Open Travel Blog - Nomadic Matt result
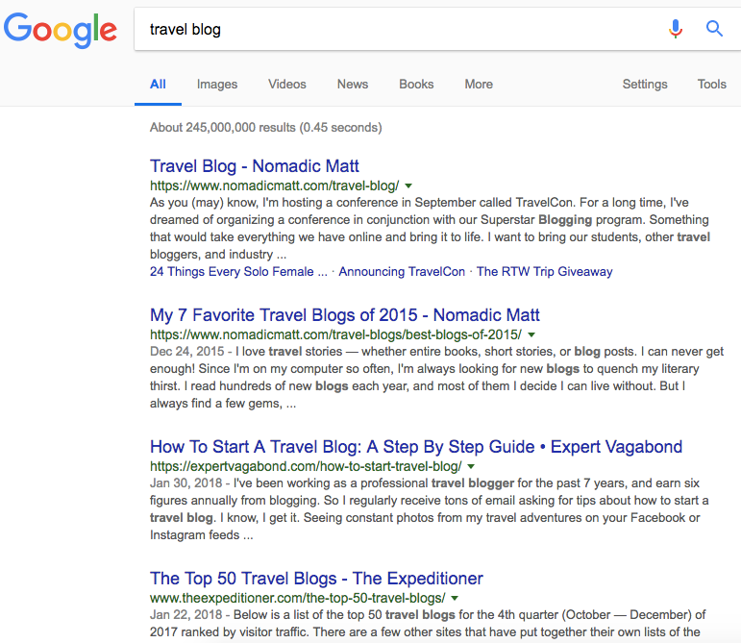Image resolution: width=741 pixels, height=643 pixels. (x=255, y=166)
